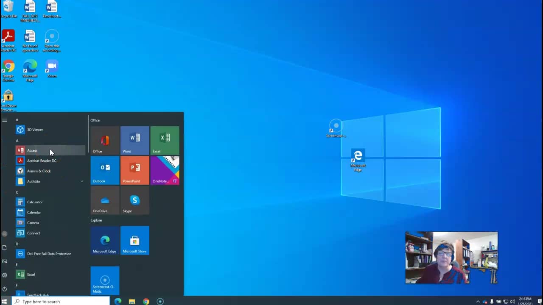The height and width of the screenshot is (305, 543).
Task: Select the Google Chrome desktop shortcut
Action: (x=8, y=71)
